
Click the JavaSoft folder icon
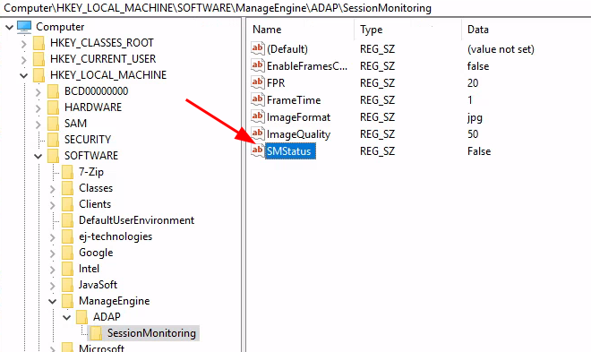click(x=67, y=286)
